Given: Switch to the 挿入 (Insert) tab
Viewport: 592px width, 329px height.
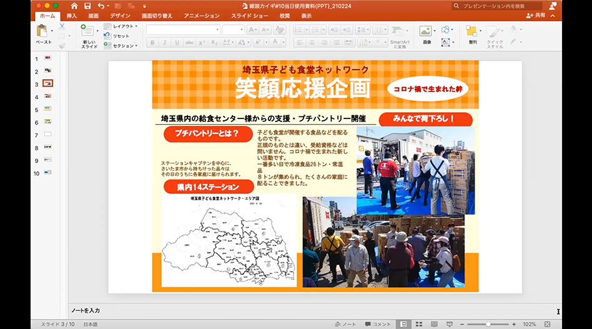Looking at the screenshot, I should pyautogui.click(x=72, y=16).
